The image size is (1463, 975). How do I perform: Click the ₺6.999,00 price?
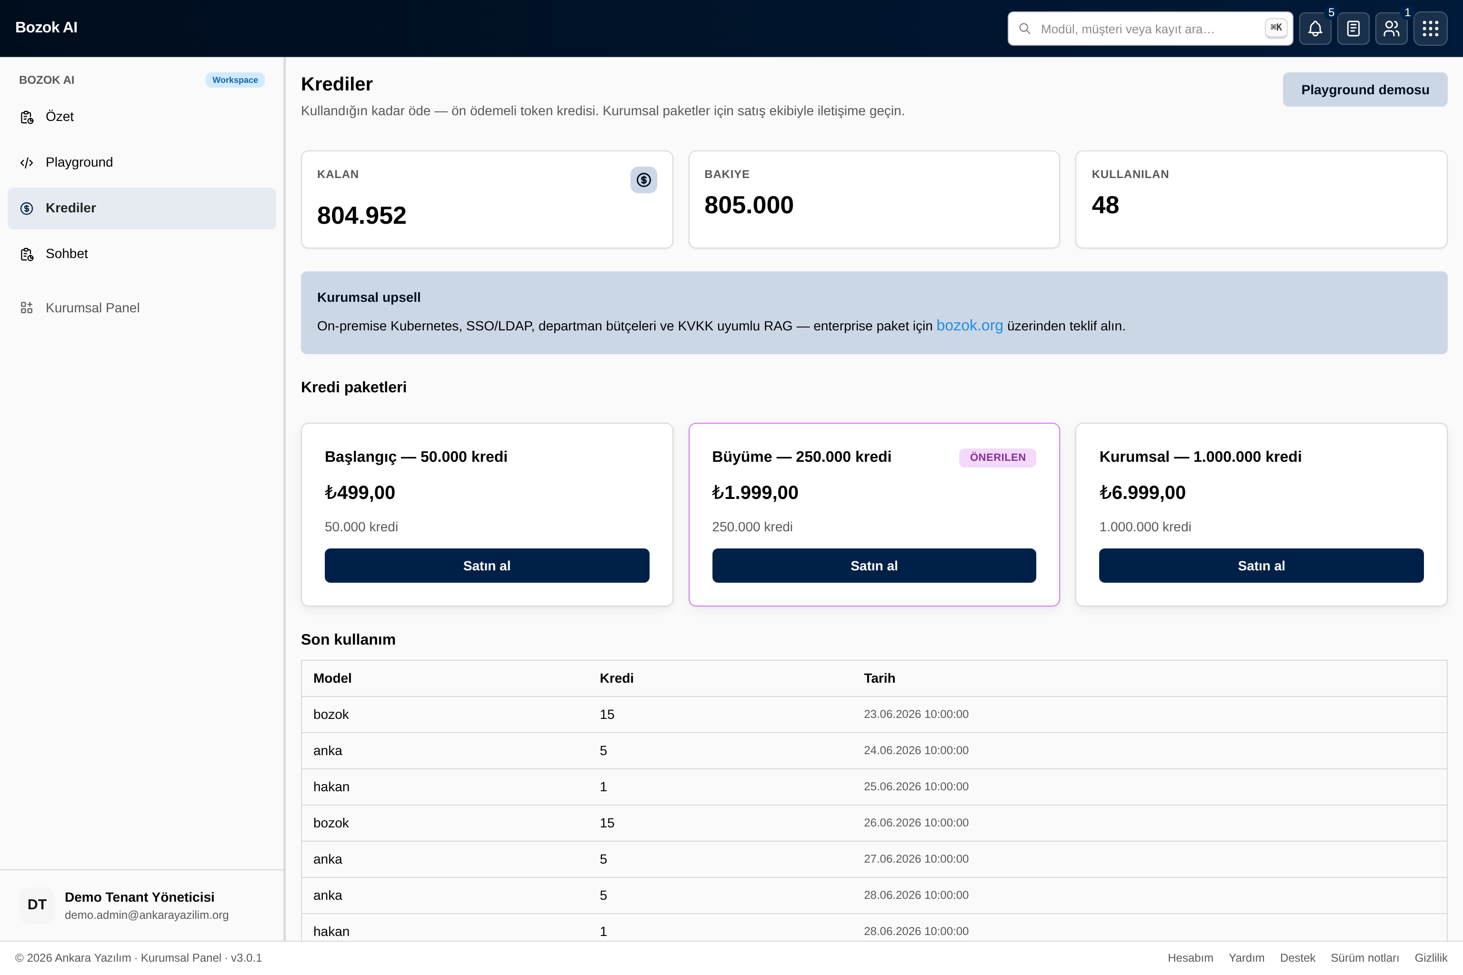click(1142, 492)
